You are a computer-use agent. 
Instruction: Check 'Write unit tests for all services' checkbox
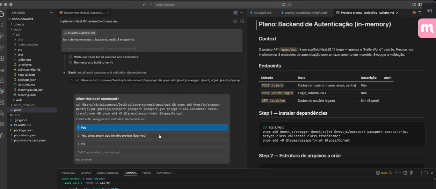click(71, 57)
